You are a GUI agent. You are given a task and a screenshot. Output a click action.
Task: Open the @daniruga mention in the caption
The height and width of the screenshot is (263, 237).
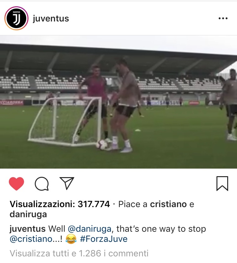[90, 229]
